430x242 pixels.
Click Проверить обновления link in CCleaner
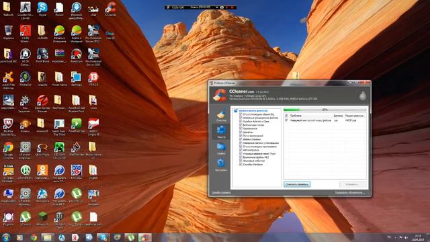pos(350,193)
